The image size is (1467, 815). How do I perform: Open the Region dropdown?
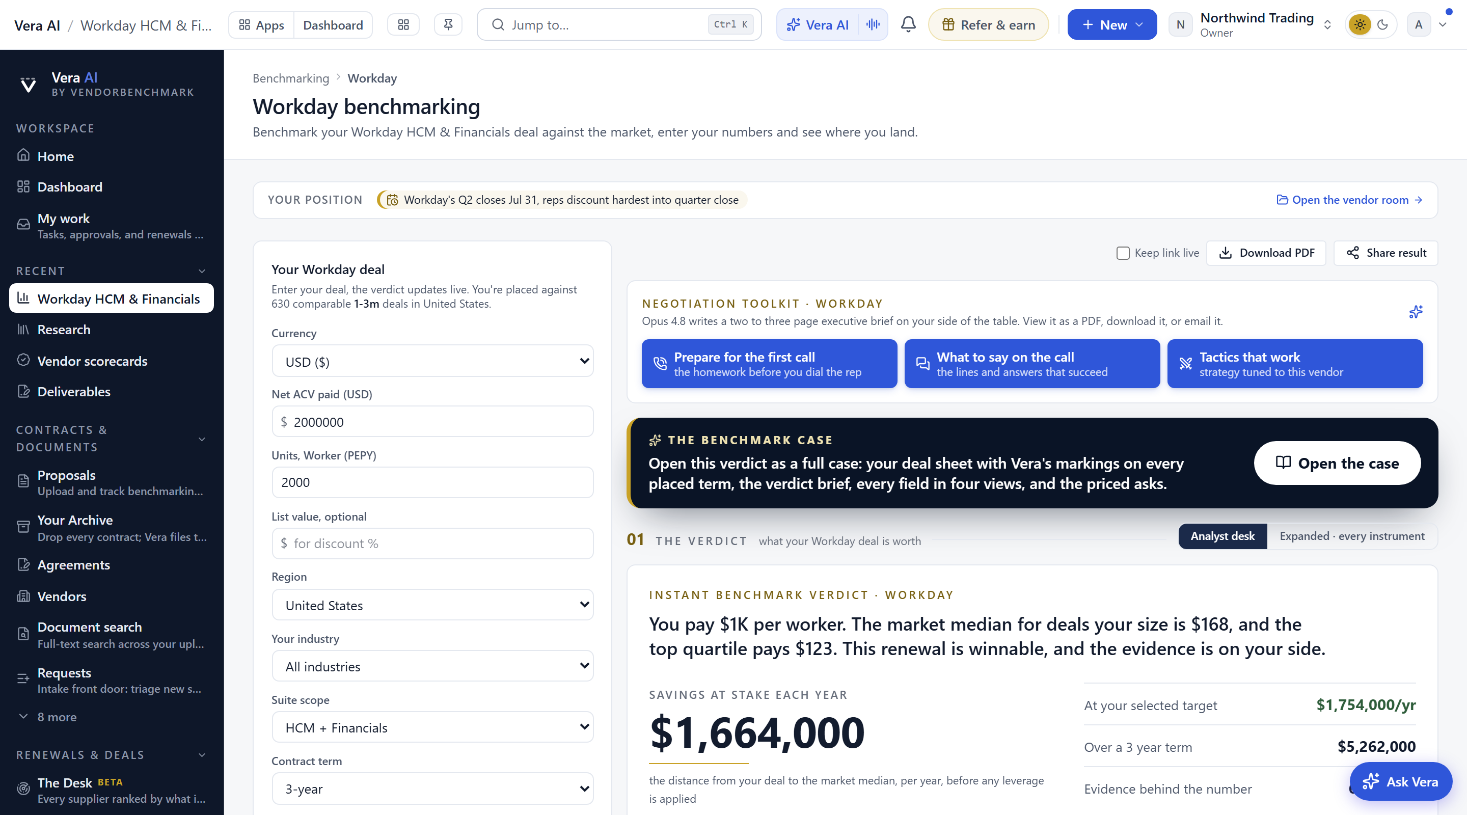(433, 605)
